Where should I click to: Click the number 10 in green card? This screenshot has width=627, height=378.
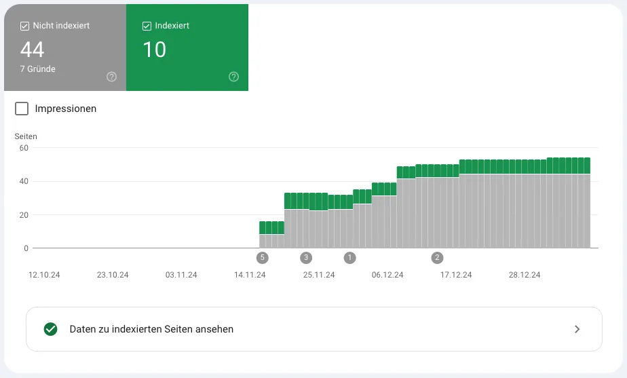tap(154, 50)
